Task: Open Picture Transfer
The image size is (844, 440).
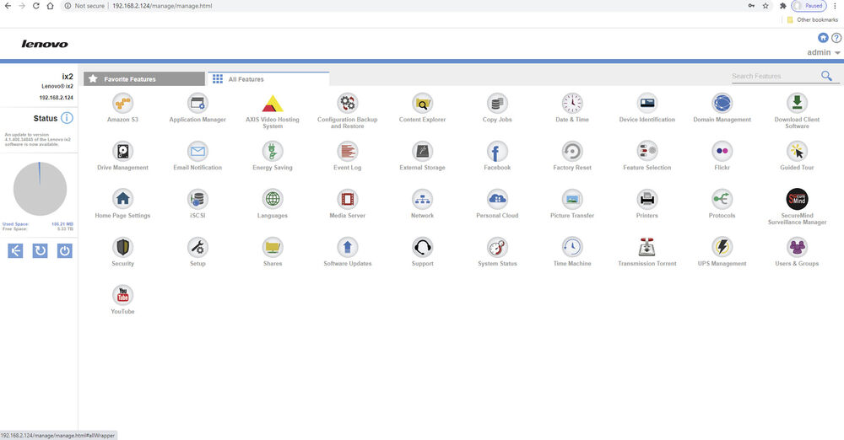Action: click(572, 199)
